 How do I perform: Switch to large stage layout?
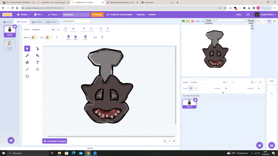coord(269,21)
